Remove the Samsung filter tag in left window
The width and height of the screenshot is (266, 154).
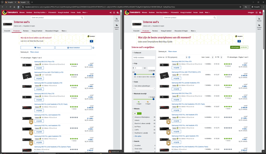pos(28,52)
